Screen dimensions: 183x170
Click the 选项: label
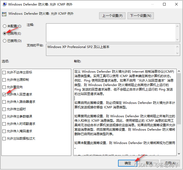[x=5, y=61]
